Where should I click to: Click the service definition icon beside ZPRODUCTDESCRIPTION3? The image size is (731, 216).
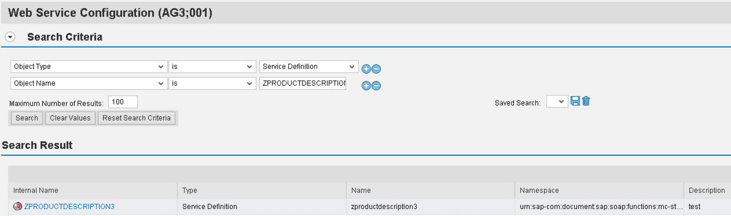[18, 207]
